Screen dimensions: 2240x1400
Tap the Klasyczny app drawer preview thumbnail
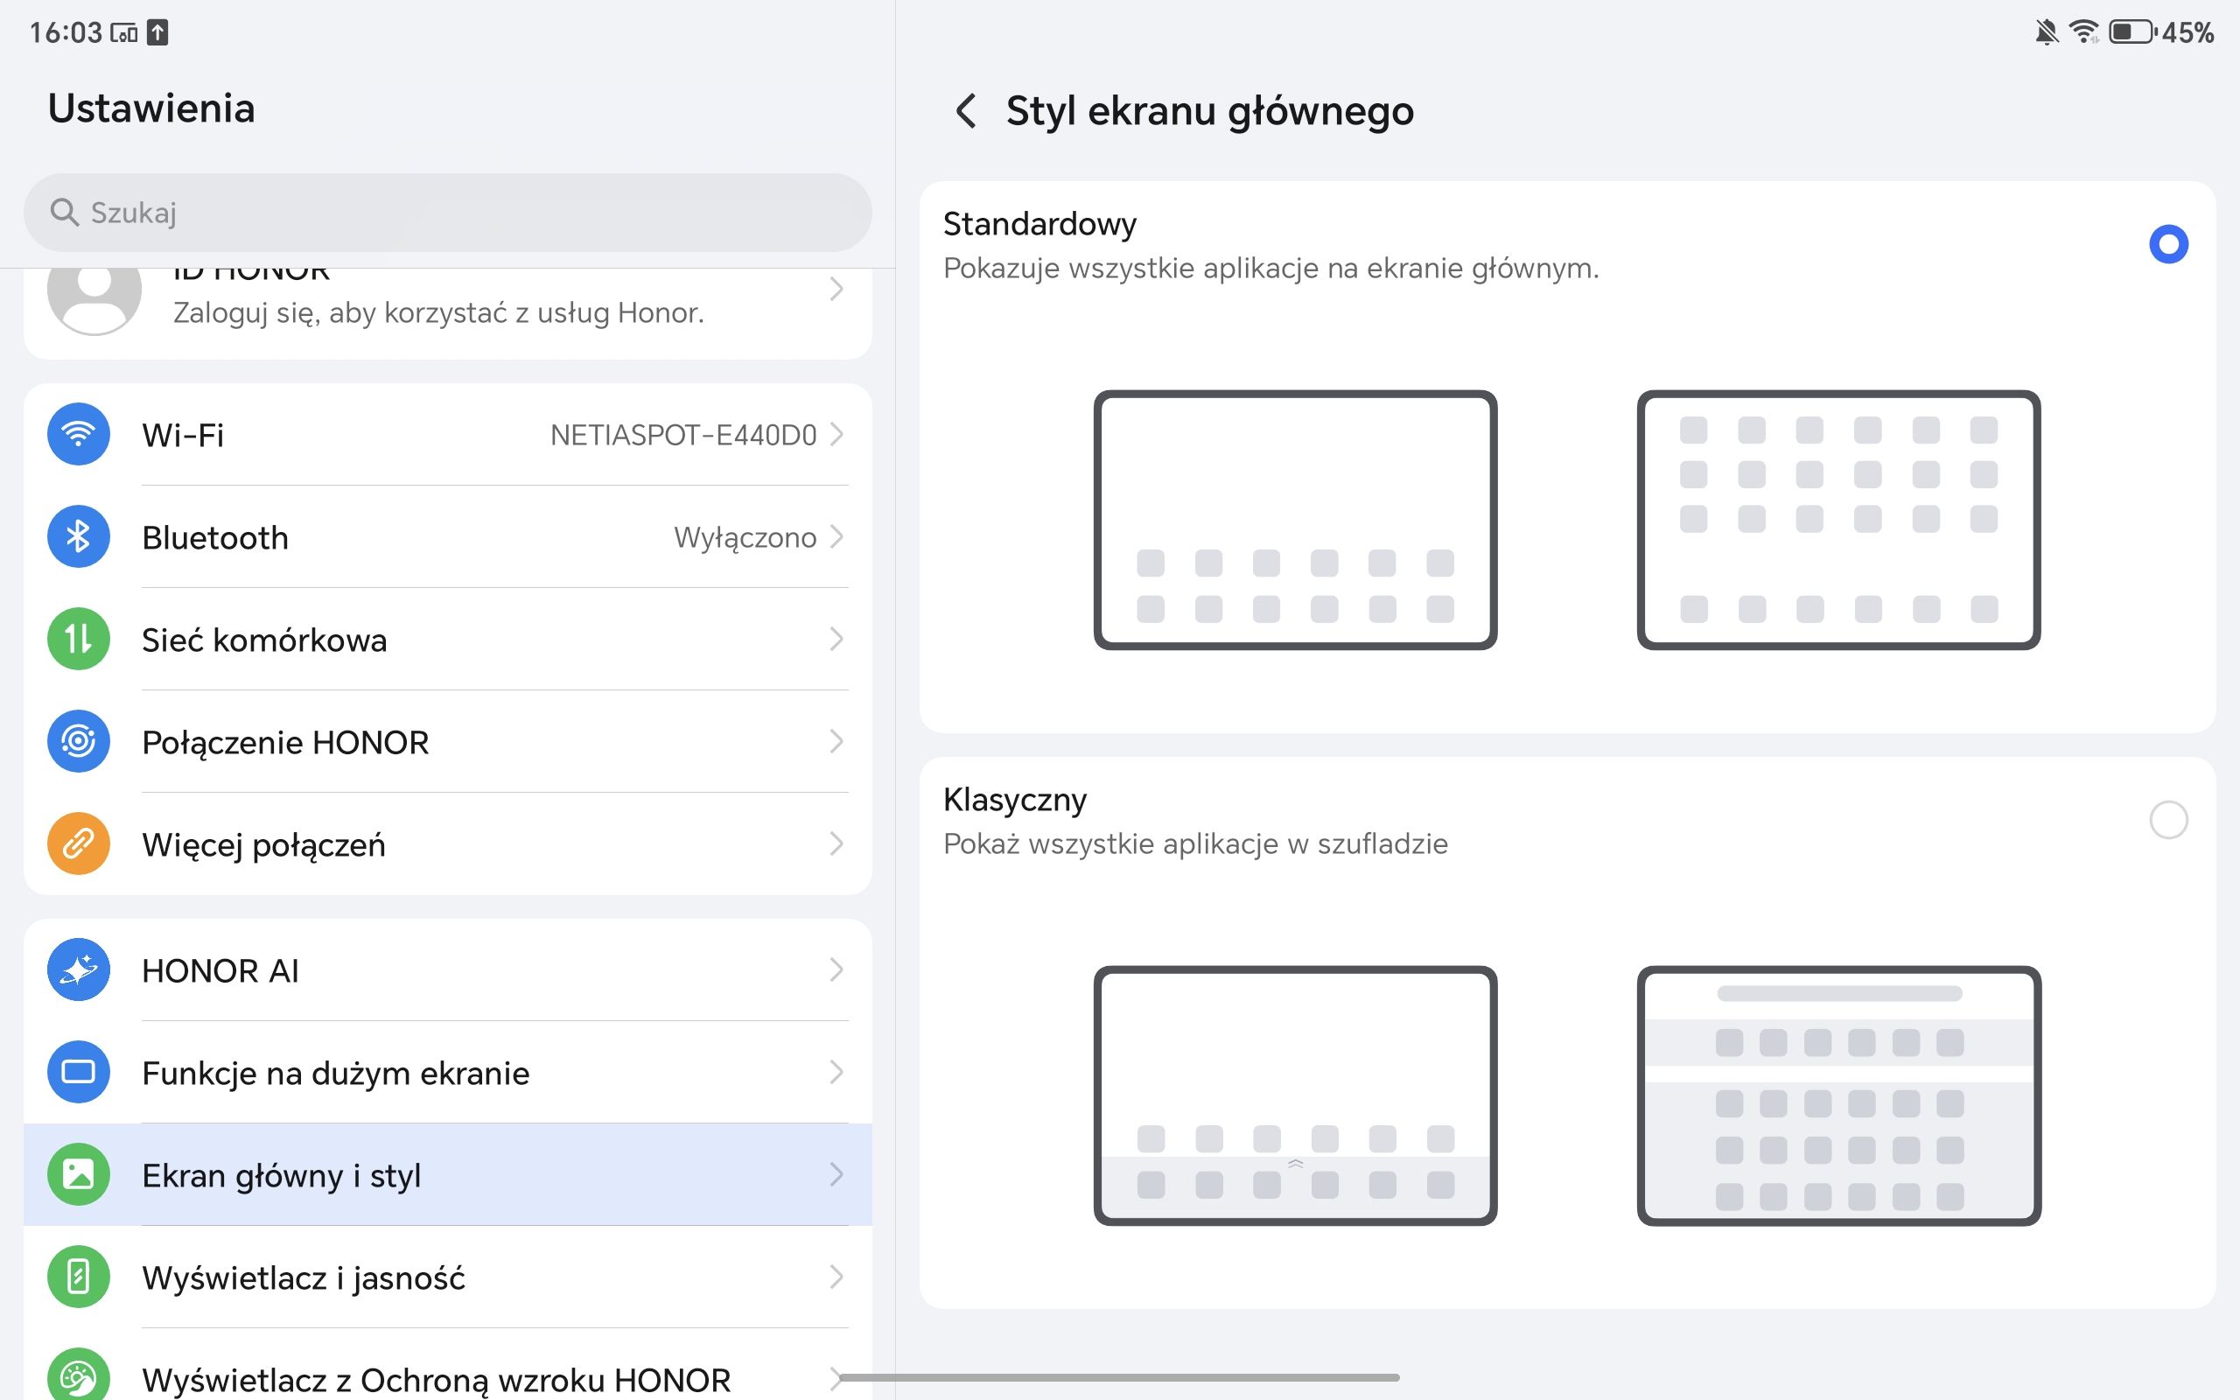[1838, 1095]
